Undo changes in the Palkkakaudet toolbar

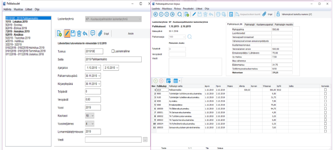point(85,33)
